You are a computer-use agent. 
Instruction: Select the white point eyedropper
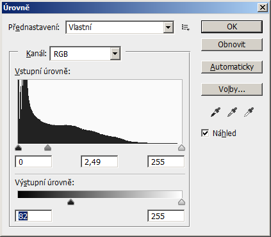[249, 112]
